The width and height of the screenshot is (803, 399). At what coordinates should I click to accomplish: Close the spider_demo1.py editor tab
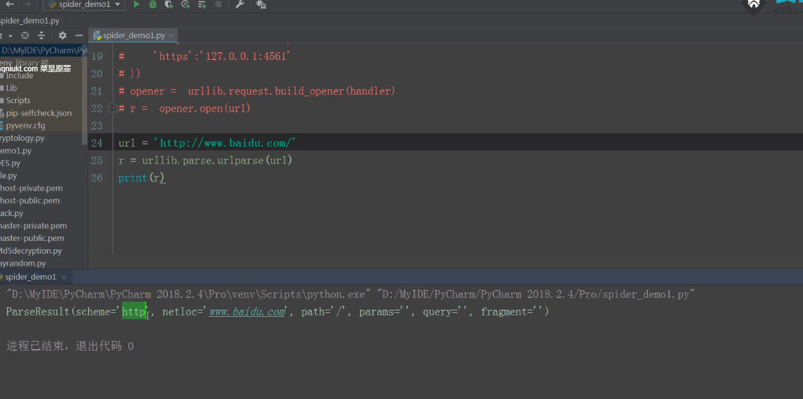click(171, 36)
